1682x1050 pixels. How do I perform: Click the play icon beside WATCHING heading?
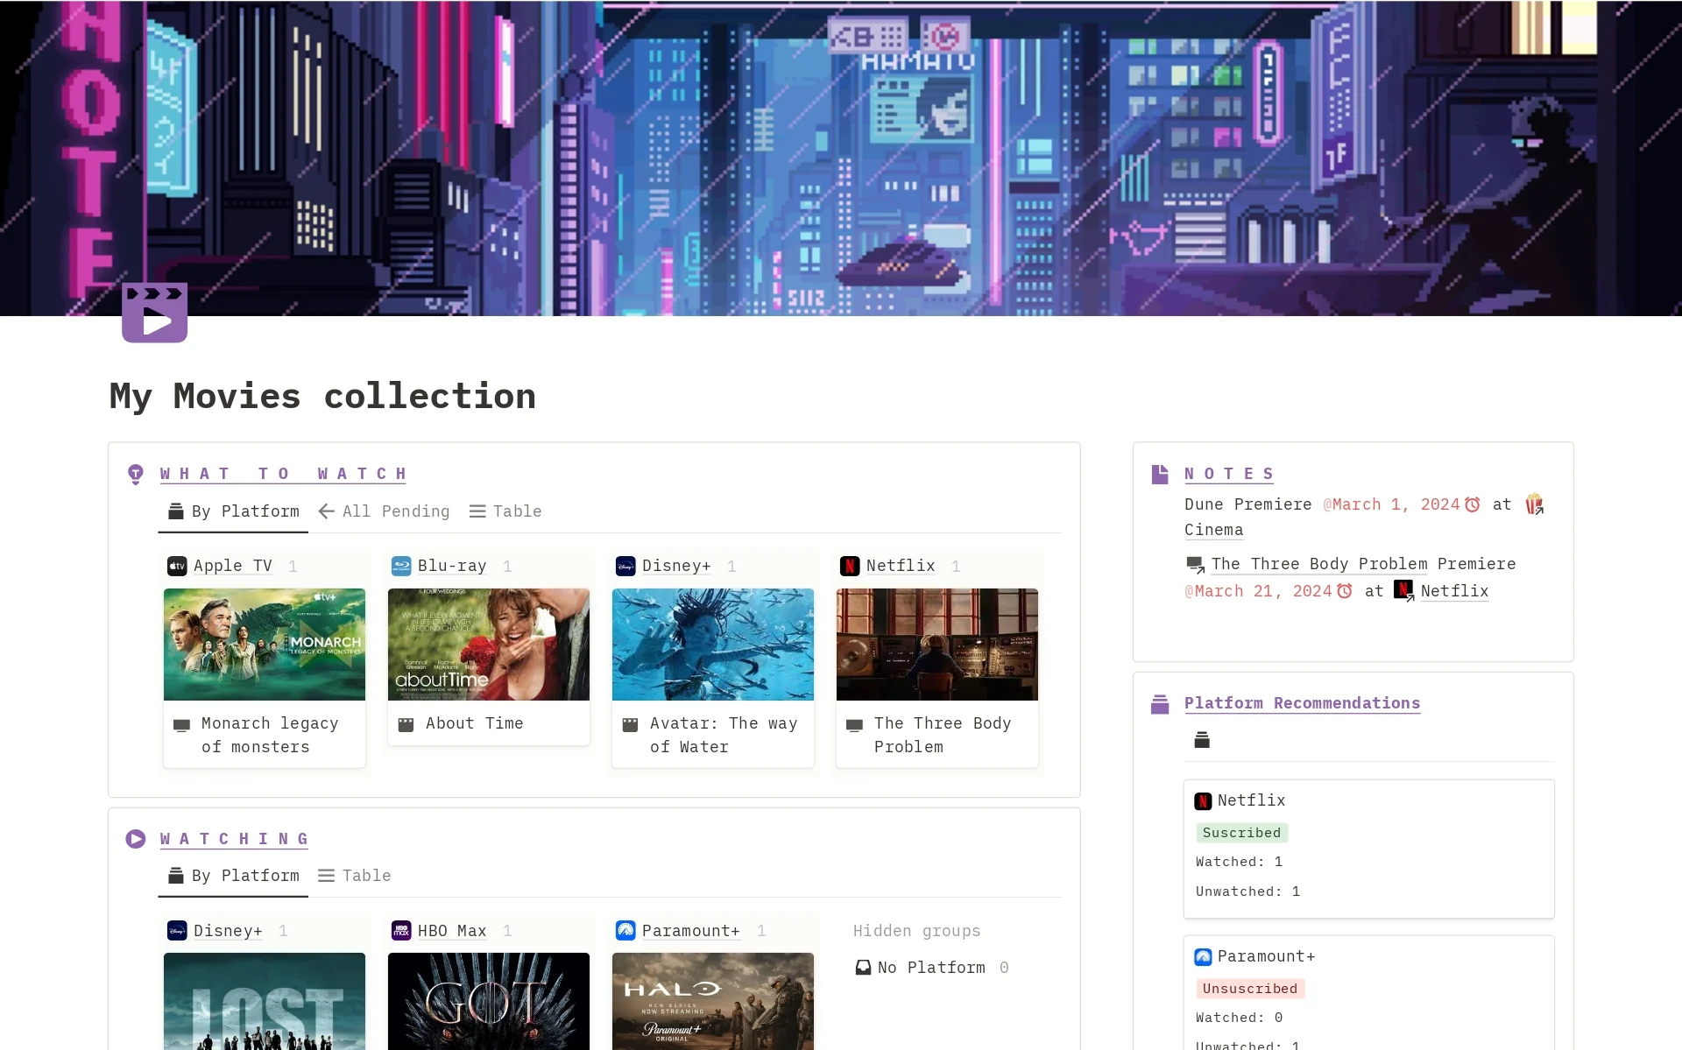pos(136,839)
